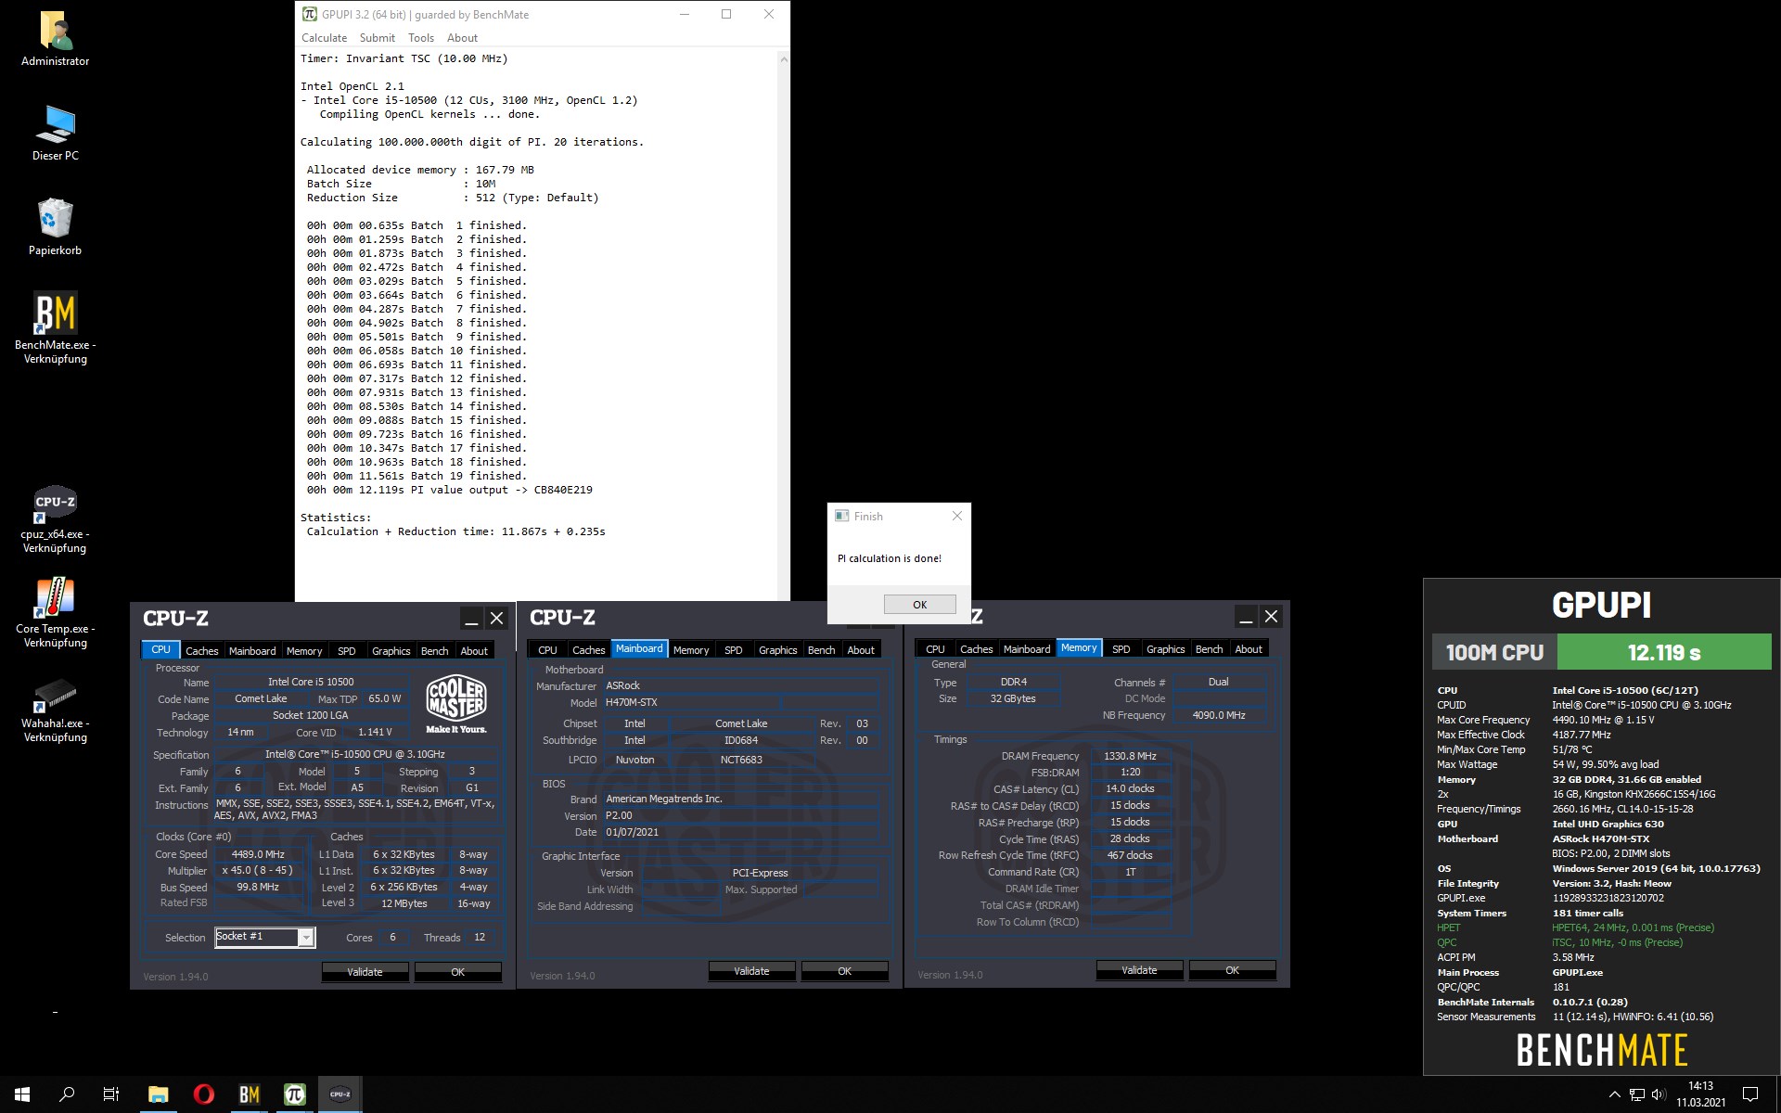Open the About menu in GPUPI
1781x1113 pixels.
click(462, 38)
